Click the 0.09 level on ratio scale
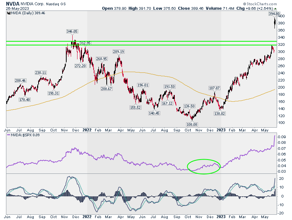The image size is (292, 220). 282,137
